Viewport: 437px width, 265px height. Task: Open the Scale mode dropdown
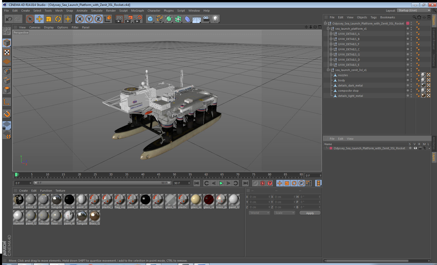[x=285, y=213]
